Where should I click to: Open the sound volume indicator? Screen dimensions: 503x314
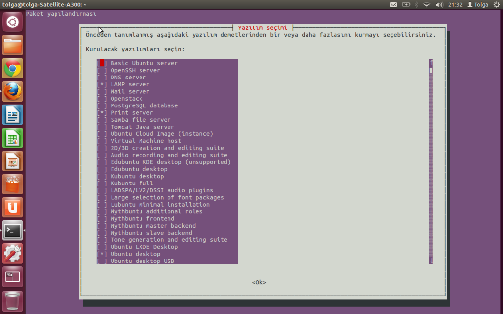[x=439, y=5]
